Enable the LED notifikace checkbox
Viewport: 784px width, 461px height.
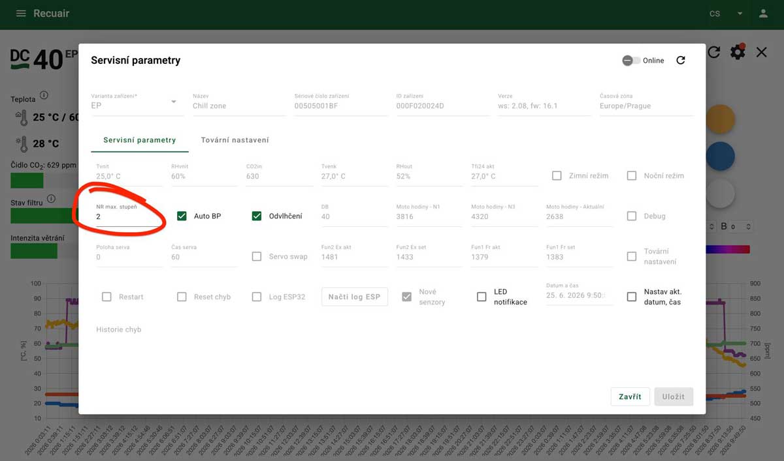pos(482,297)
